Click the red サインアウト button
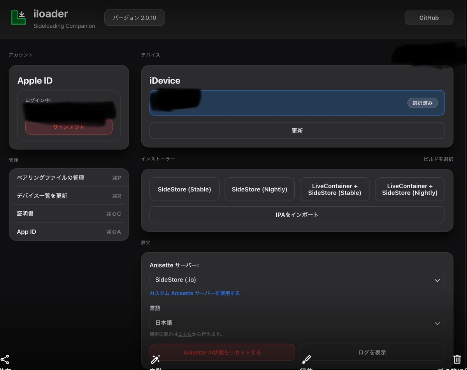This screenshot has width=467, height=370. [x=69, y=127]
